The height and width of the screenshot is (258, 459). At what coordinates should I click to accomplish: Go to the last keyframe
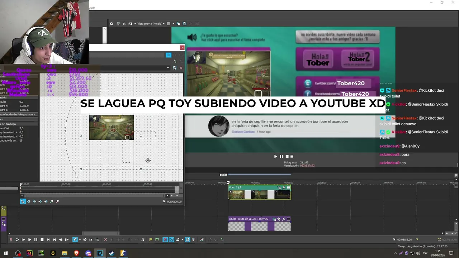coord(46,201)
